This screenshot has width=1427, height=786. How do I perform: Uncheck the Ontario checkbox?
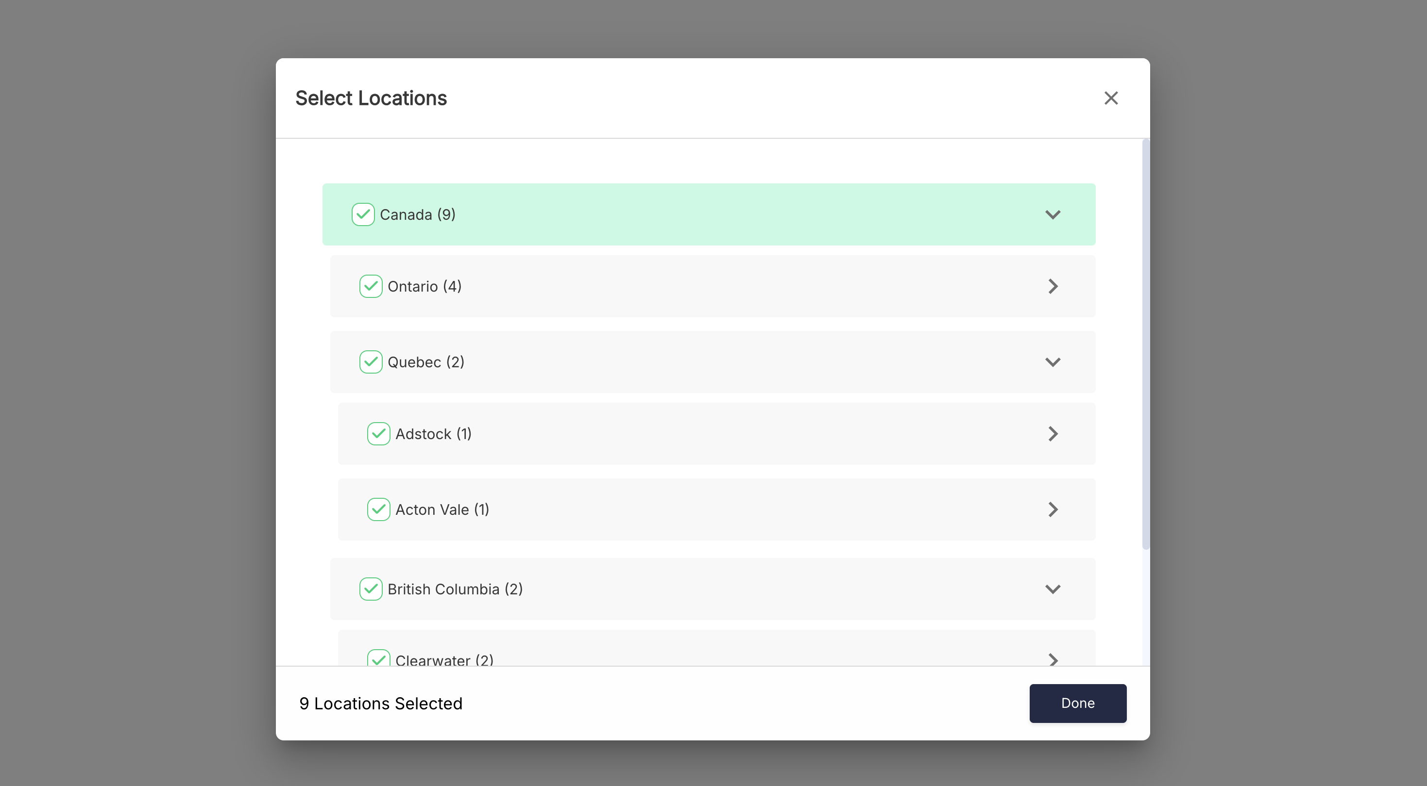pos(371,286)
